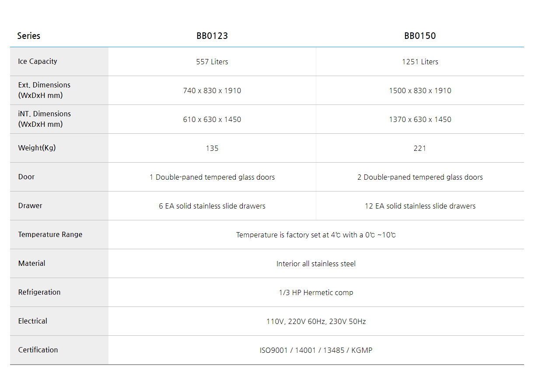Click the BB0150 column header
The height and width of the screenshot is (376, 535).
pyautogui.click(x=420, y=36)
